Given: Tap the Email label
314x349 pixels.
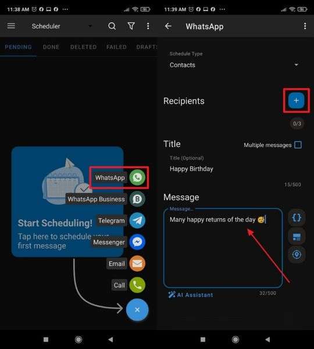Looking at the screenshot, I should click(x=117, y=263).
